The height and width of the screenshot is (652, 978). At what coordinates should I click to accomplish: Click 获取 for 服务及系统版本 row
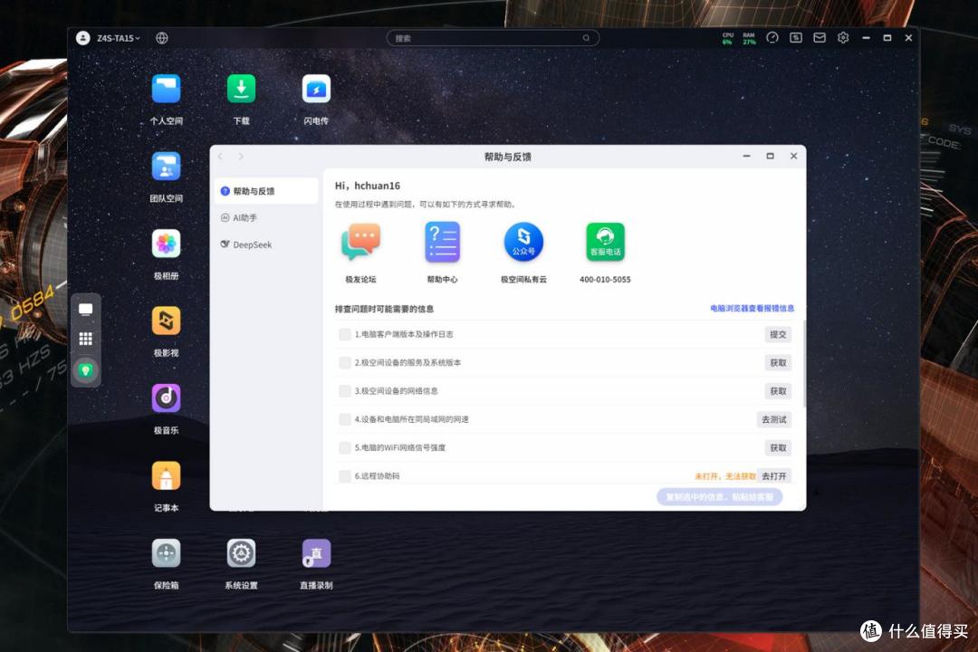coord(778,362)
